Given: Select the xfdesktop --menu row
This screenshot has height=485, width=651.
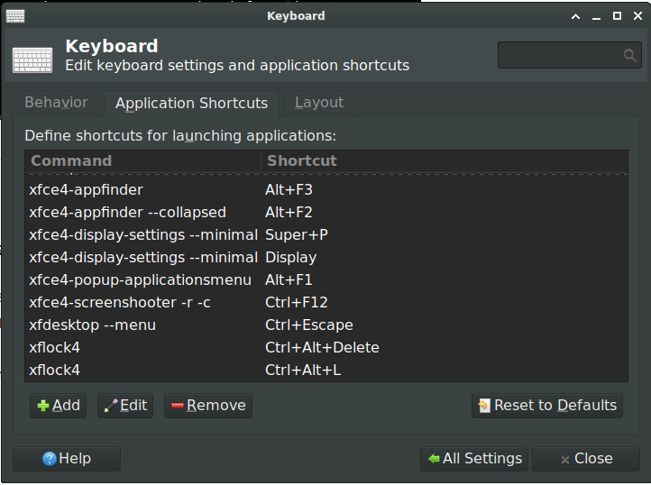Looking at the screenshot, I should pos(326,325).
